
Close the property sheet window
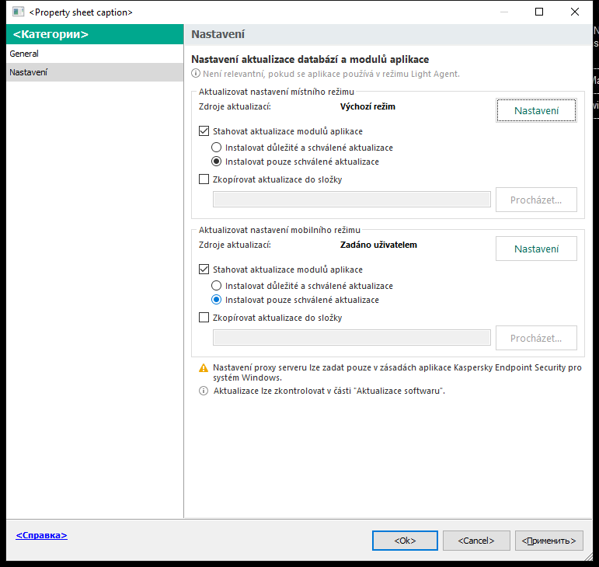(575, 12)
